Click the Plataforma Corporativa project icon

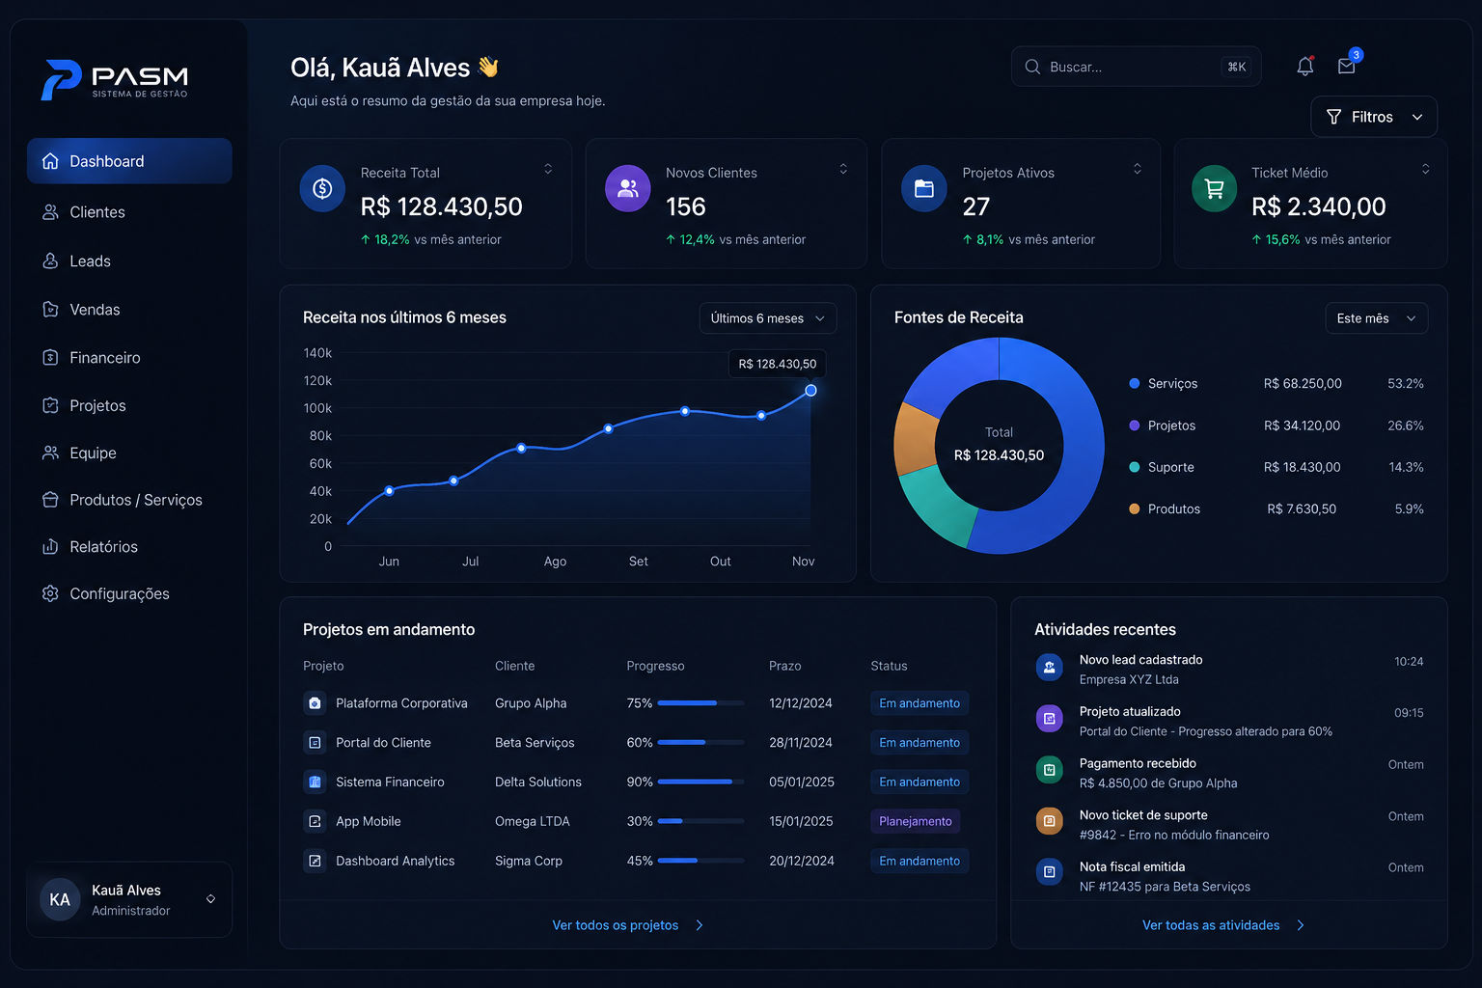pyautogui.click(x=315, y=703)
